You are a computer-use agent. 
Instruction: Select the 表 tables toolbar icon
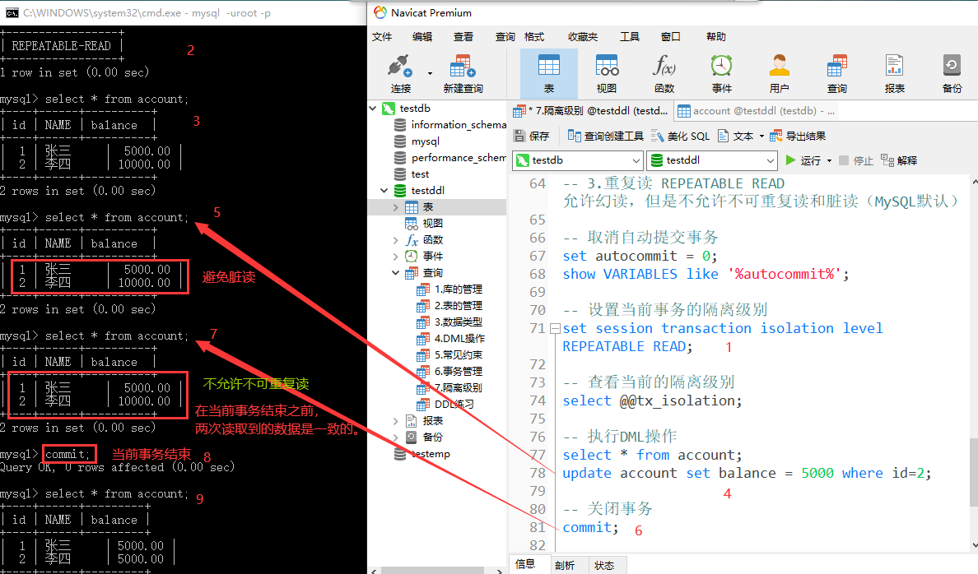point(549,73)
